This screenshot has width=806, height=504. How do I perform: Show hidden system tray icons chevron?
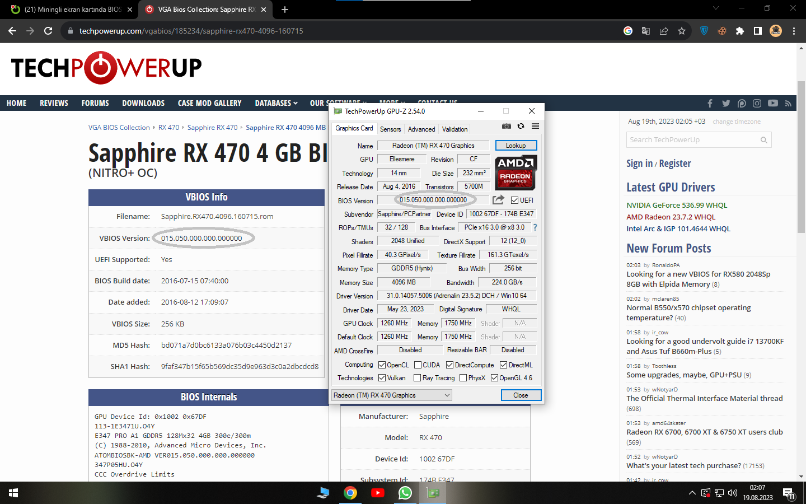click(x=692, y=493)
